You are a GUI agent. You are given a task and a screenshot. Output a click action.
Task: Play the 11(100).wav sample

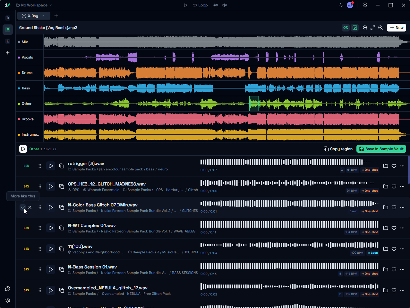[51, 249]
